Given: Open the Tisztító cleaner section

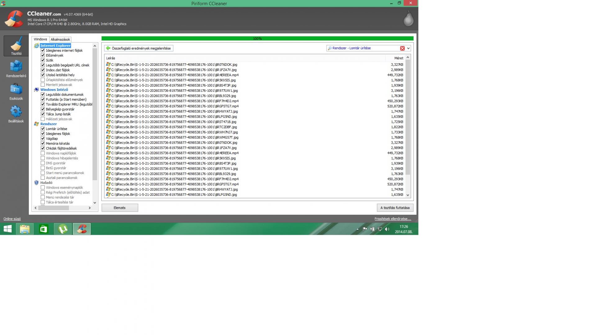Looking at the screenshot, I should pyautogui.click(x=16, y=46).
